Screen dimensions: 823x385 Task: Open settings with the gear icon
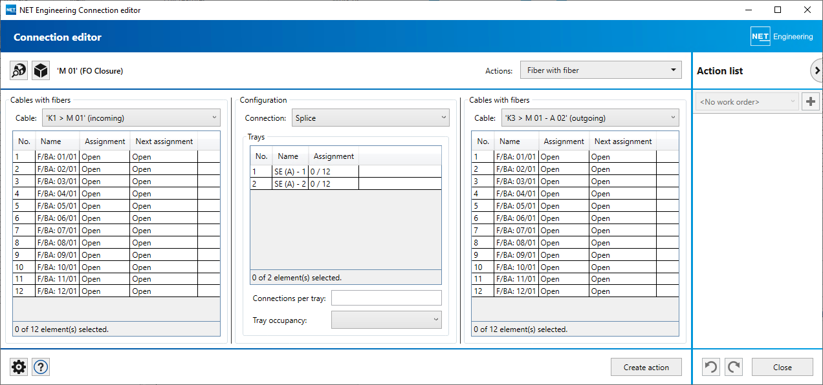pos(19,367)
